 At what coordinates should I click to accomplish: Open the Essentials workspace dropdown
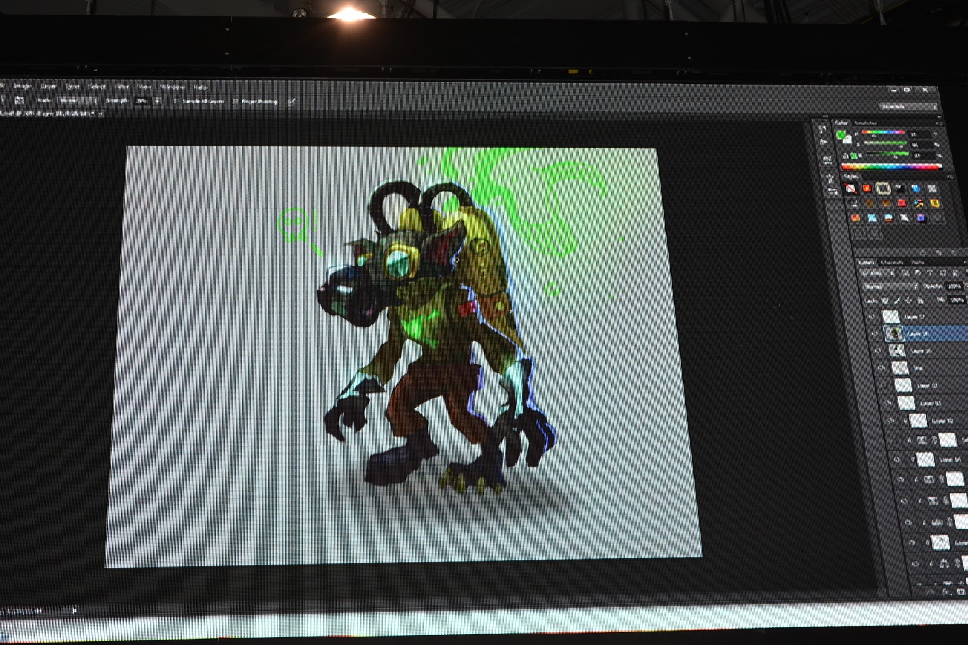coord(909,106)
